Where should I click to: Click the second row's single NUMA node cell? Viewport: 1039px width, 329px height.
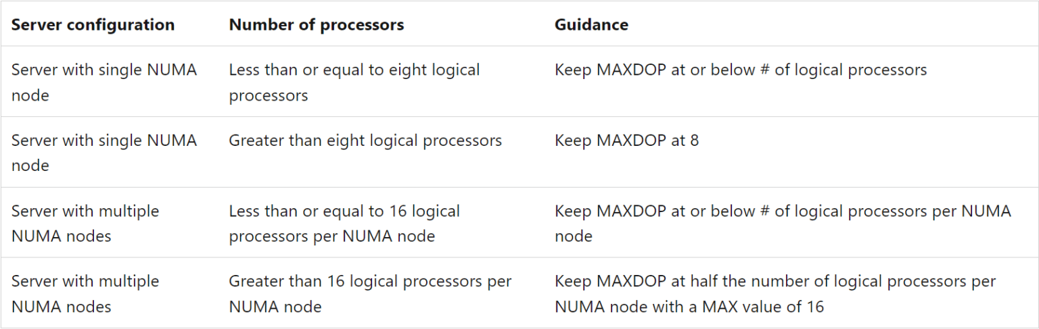104,153
